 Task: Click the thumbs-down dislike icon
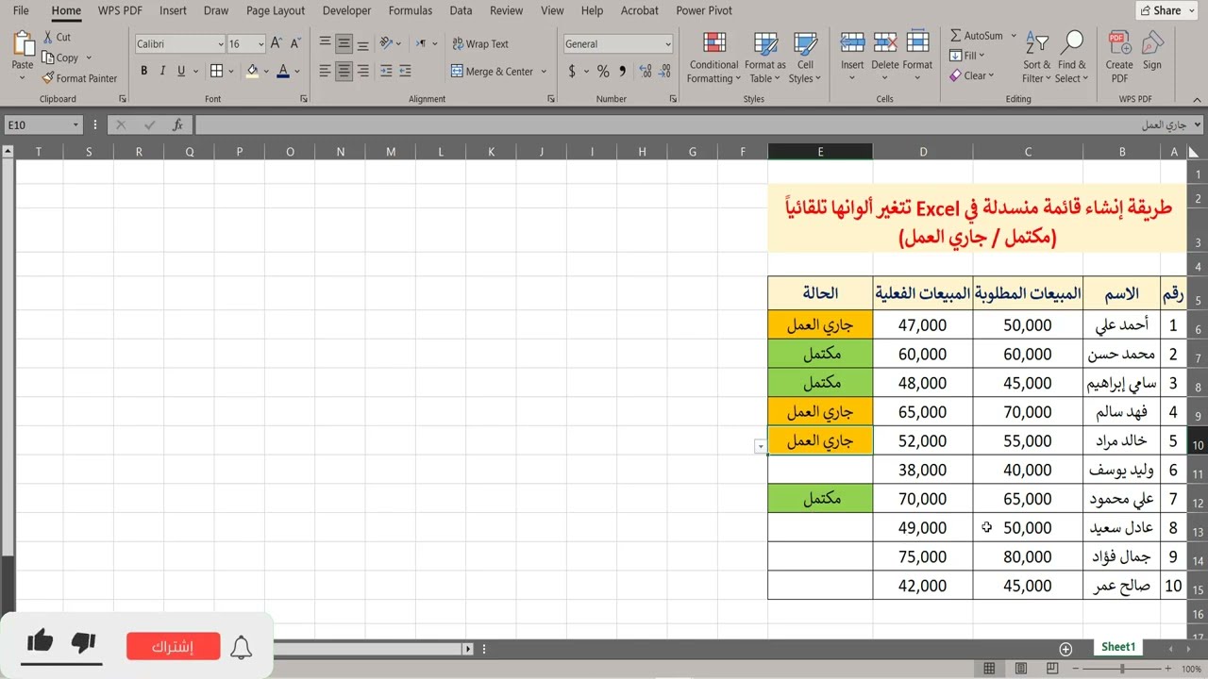(x=84, y=643)
